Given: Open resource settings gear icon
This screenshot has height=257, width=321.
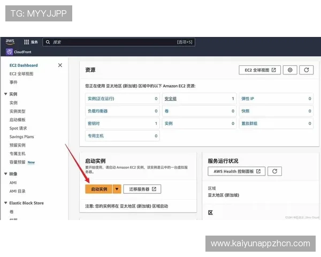Looking at the screenshot, I should tap(290, 70).
